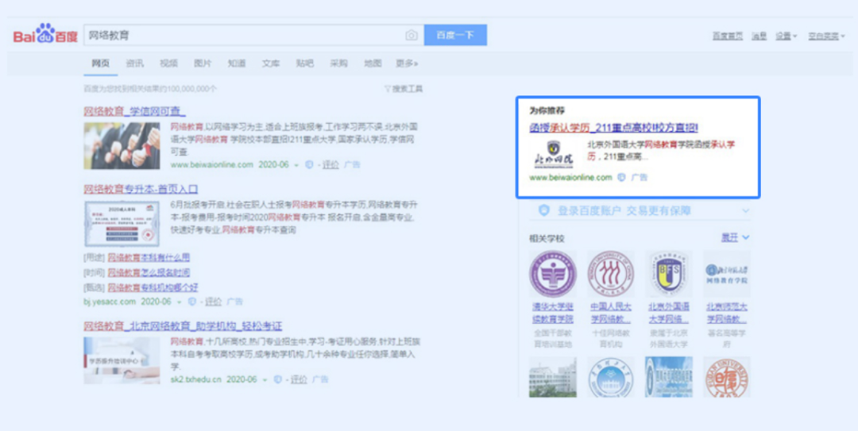858x431 pixels.
Task: Open result 网络教育_北京网络教育_助学机构_轻松考证
Action: [x=183, y=326]
